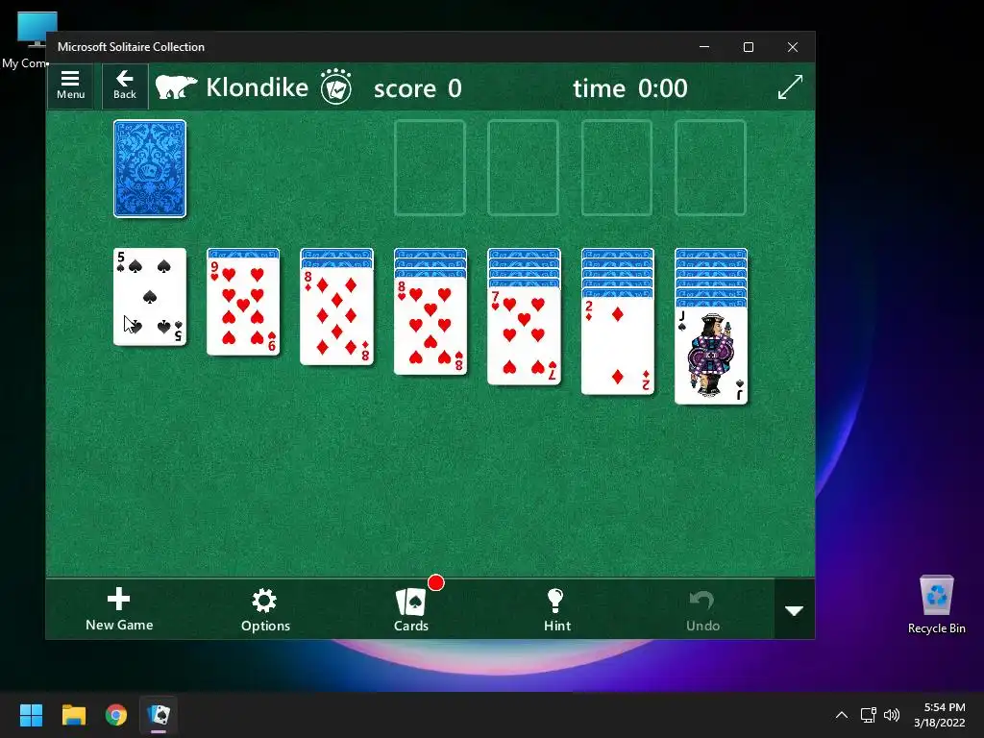This screenshot has height=738, width=984.
Task: Open the daily challenges crown card badge
Action: (x=336, y=86)
